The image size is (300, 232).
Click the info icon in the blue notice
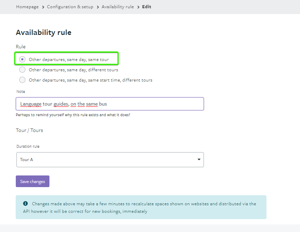click(25, 204)
